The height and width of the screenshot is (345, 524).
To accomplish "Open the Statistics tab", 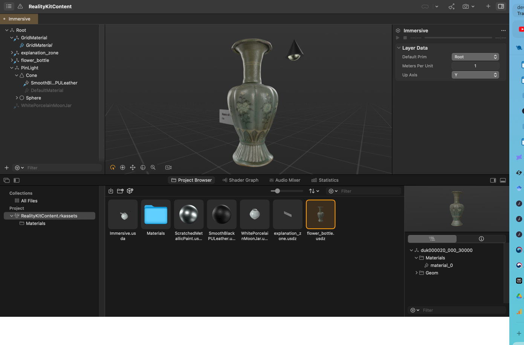I will coord(325,180).
